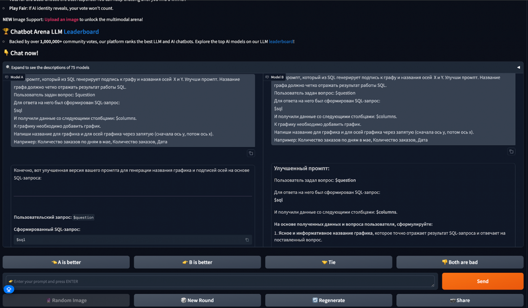
Task: Focus the prompt input field
Action: coord(220,281)
